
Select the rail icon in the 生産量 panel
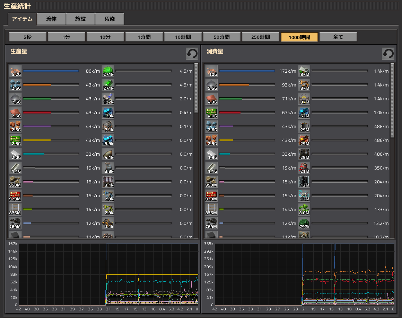15,209
